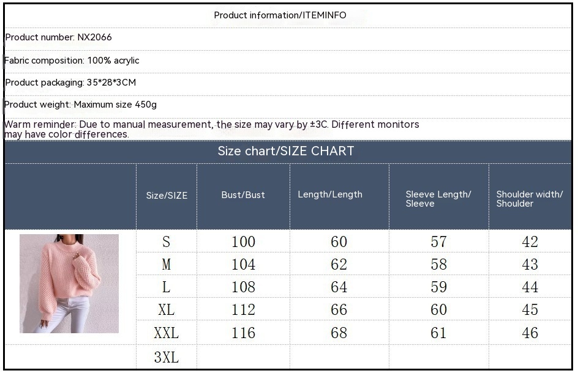Select the S size label
The image size is (578, 376).
click(166, 242)
